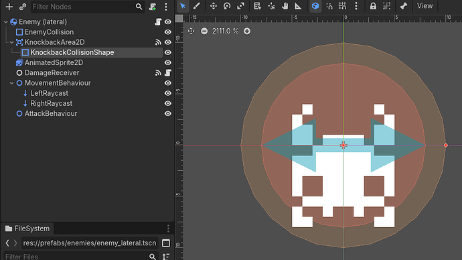This screenshot has width=462, height=260.
Task: Hide the AttackBehaviour node
Action: click(168, 113)
